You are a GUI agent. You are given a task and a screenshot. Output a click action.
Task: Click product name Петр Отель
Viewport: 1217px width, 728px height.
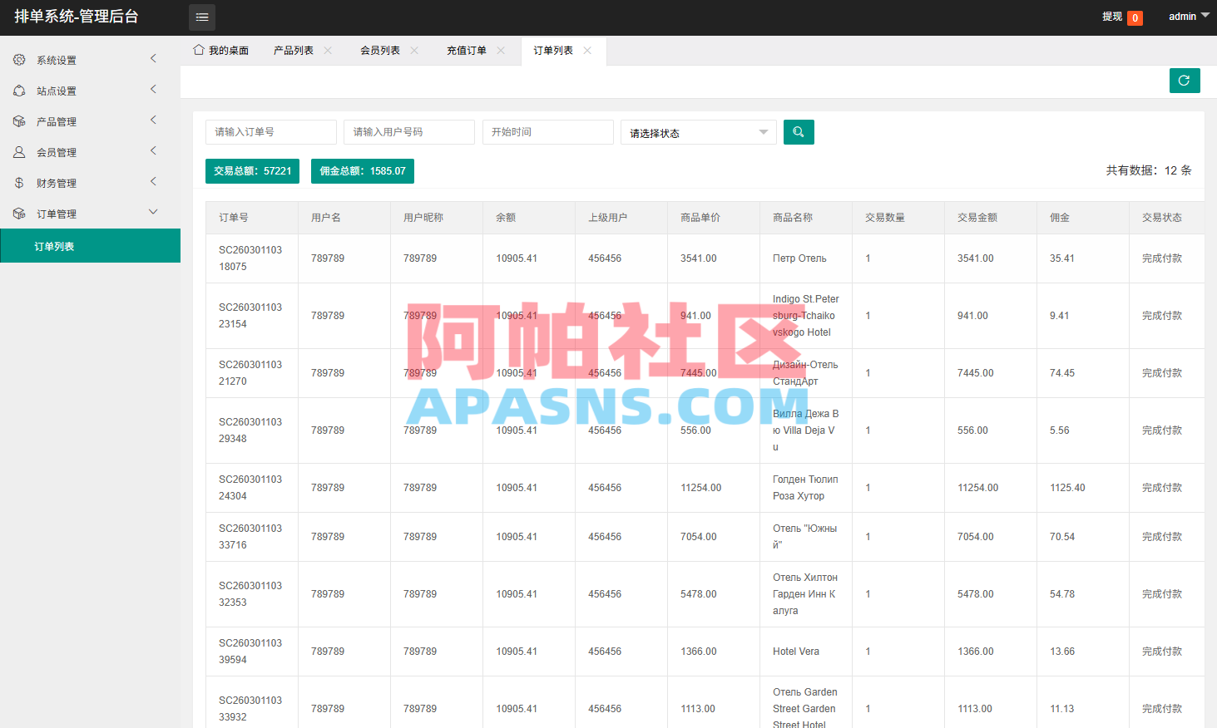coord(799,258)
